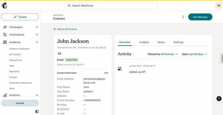The width and height of the screenshot is (223, 115).
Task: Expand the Campaigns menu chevron
Action: point(37,27)
